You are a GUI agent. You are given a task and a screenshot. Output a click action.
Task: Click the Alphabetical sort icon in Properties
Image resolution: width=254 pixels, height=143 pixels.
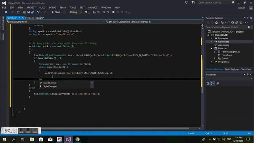point(212,83)
